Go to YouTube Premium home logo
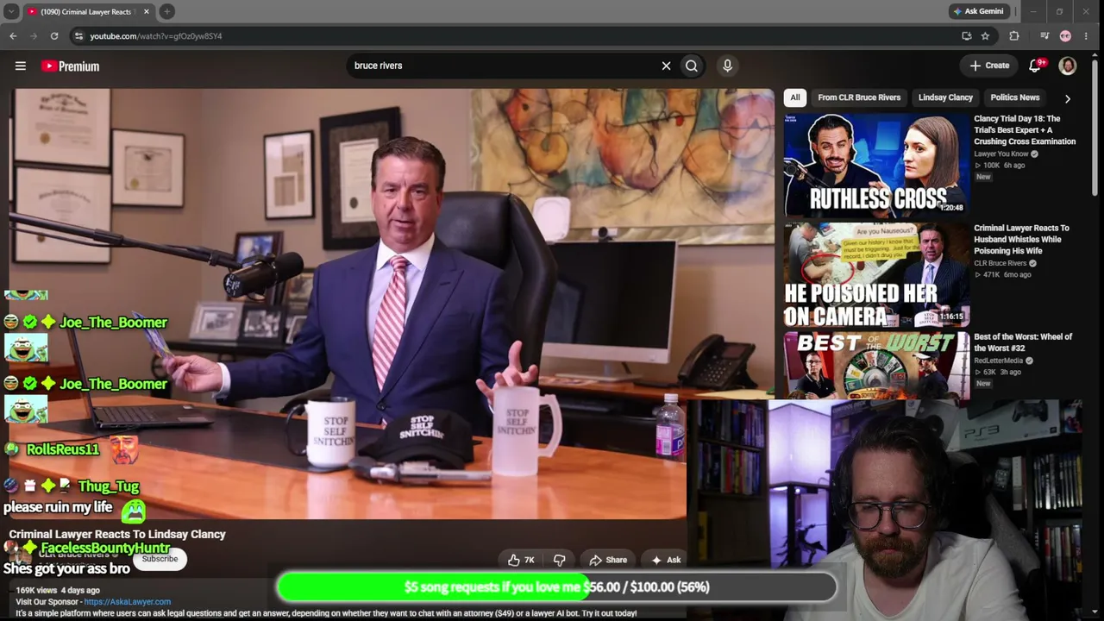 coord(70,66)
